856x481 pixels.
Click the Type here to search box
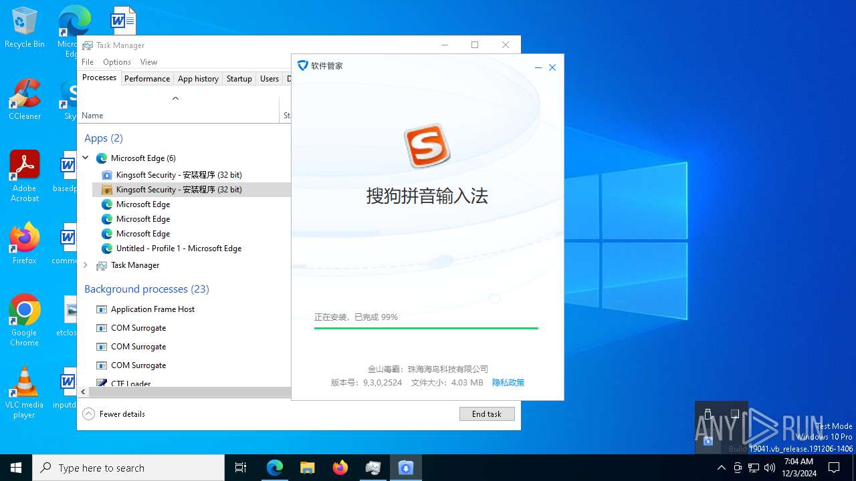(128, 468)
